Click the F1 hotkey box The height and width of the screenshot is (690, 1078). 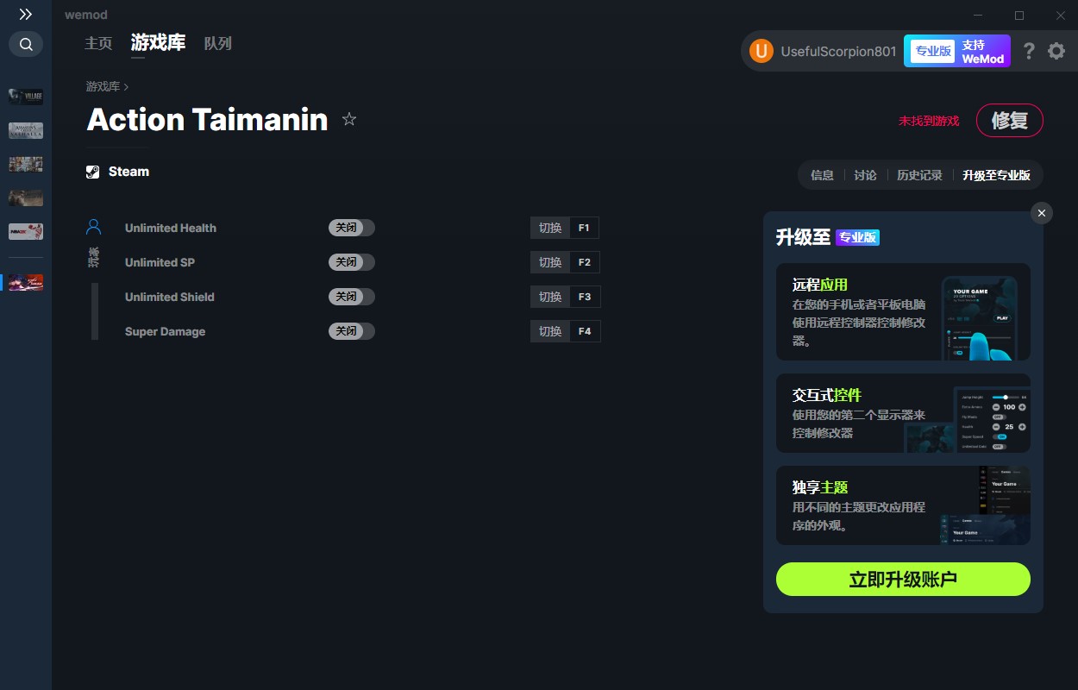coord(585,228)
